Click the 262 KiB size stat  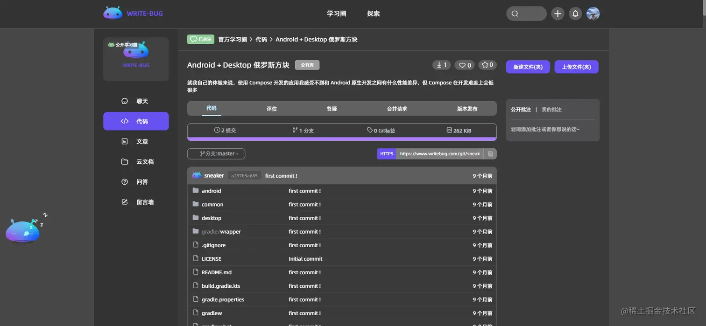(459, 131)
